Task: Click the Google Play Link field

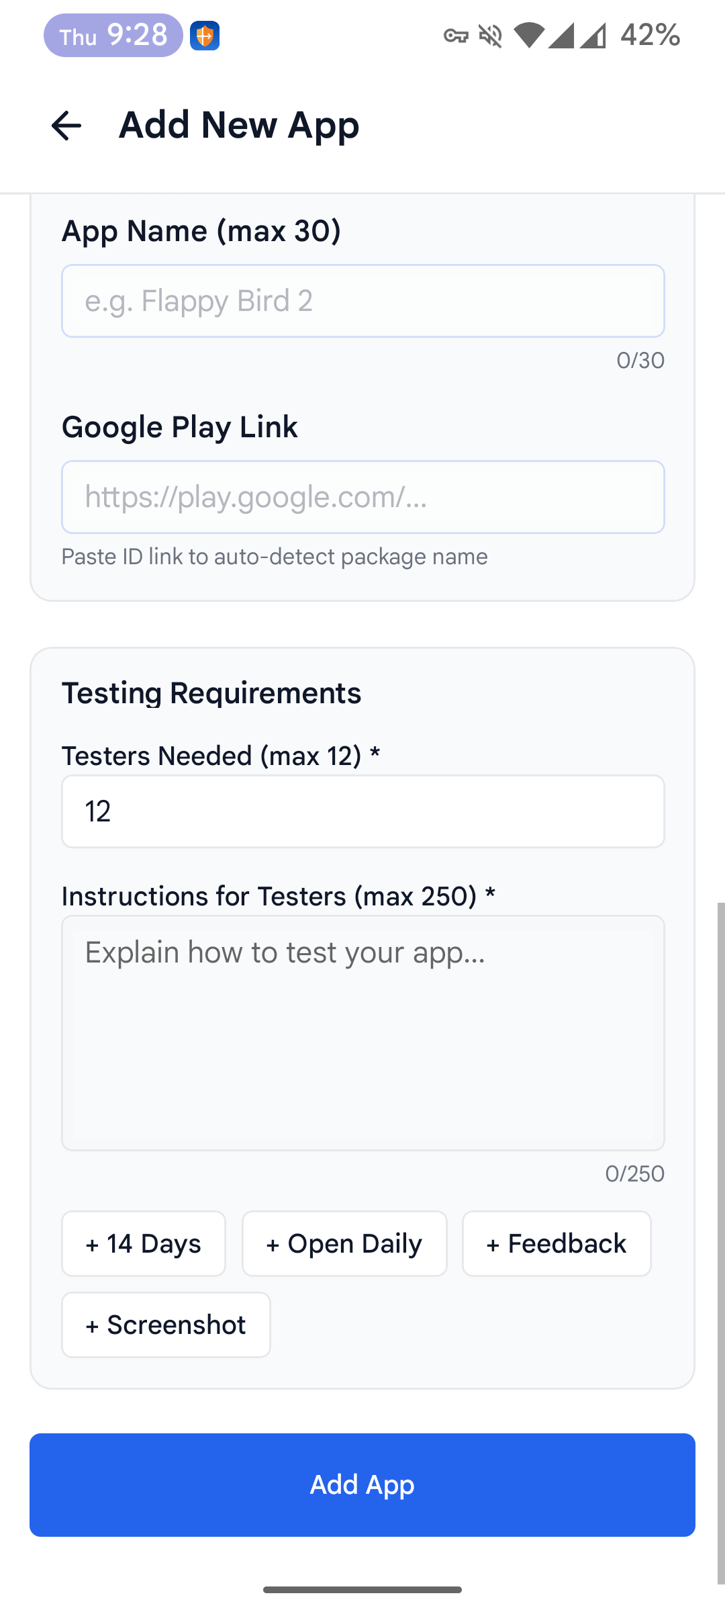Action: coord(362,496)
